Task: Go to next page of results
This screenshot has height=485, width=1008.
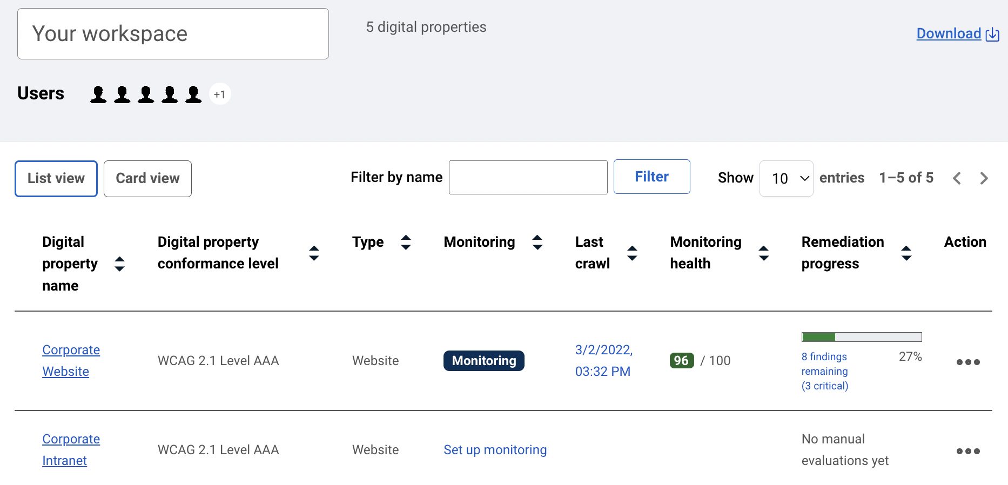Action: point(984,178)
